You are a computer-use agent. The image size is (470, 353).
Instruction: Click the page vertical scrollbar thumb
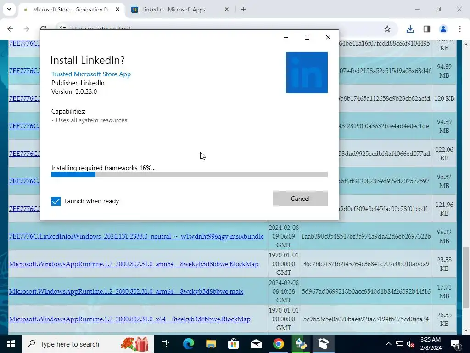click(x=466, y=278)
